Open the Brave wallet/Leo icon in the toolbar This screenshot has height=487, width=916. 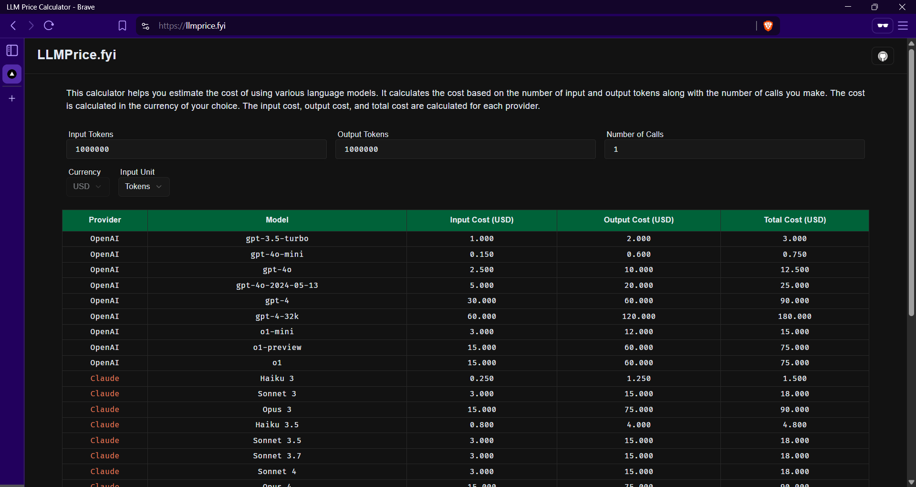point(883,26)
